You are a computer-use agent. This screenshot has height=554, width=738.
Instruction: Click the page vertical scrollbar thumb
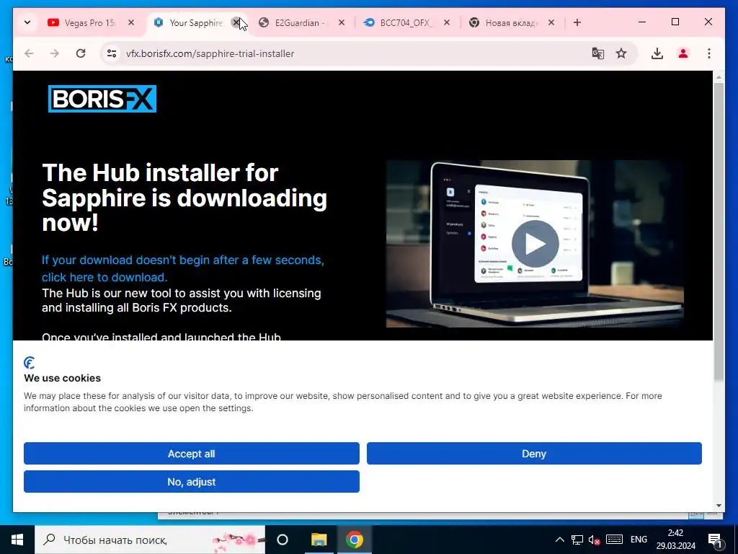tap(719, 231)
